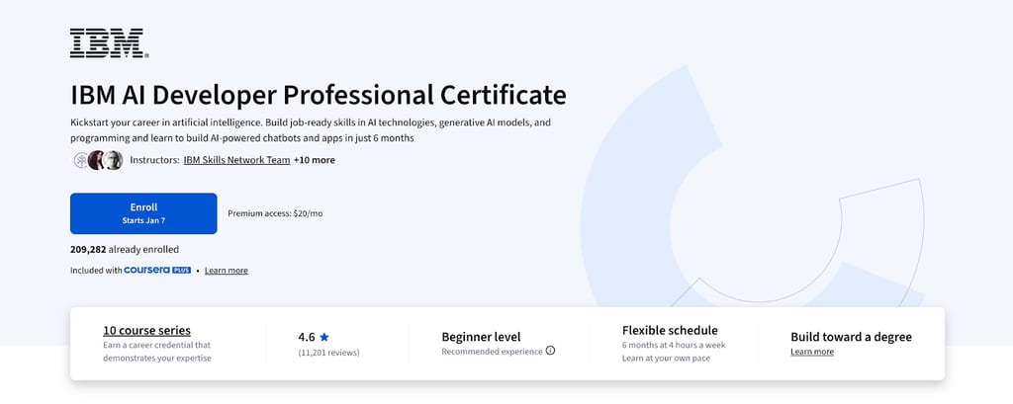Click the IBM AI Developer Professional Certificate title

319,95
